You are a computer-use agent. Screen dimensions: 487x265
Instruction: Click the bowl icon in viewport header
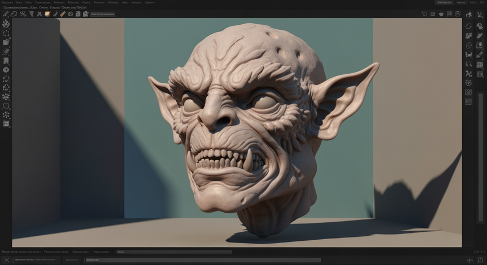441,14
